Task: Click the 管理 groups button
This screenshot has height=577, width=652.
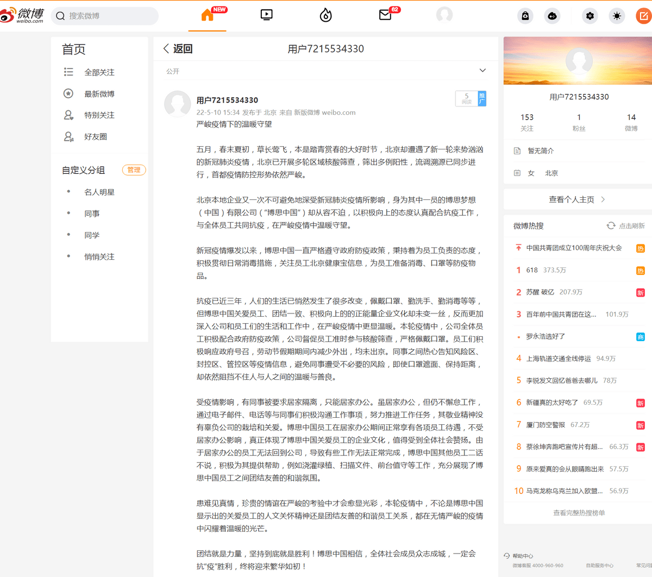Action: 134,170
